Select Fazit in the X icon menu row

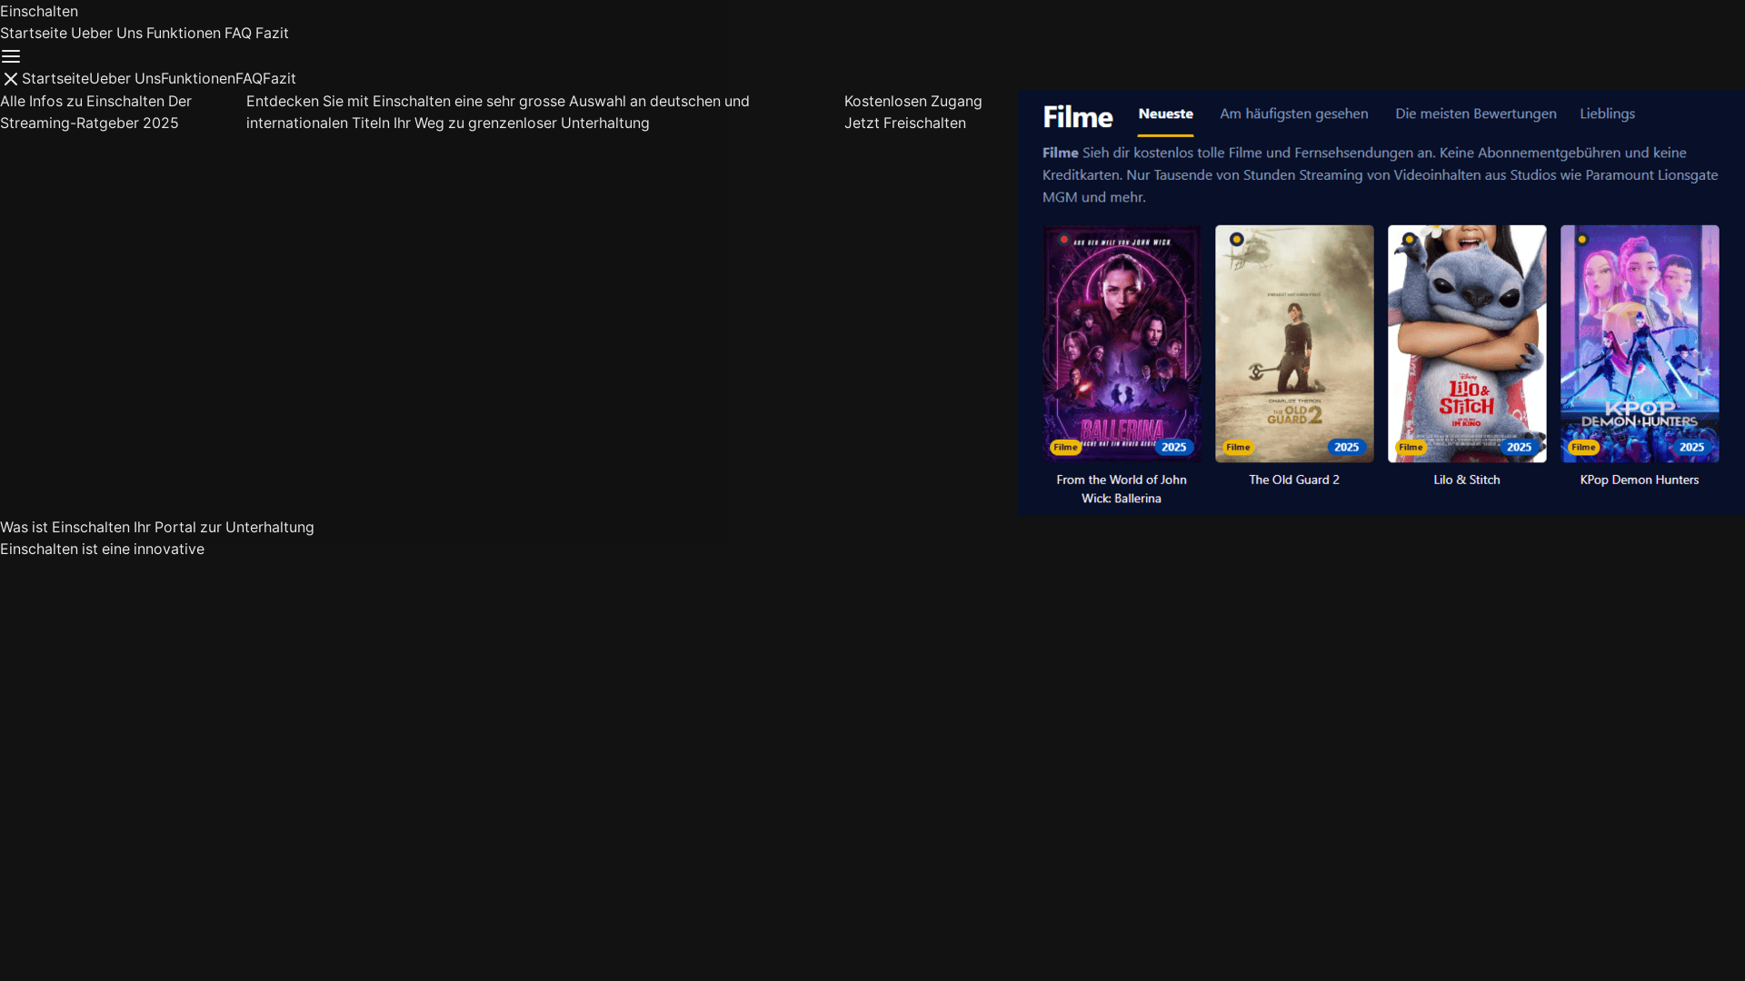(279, 78)
